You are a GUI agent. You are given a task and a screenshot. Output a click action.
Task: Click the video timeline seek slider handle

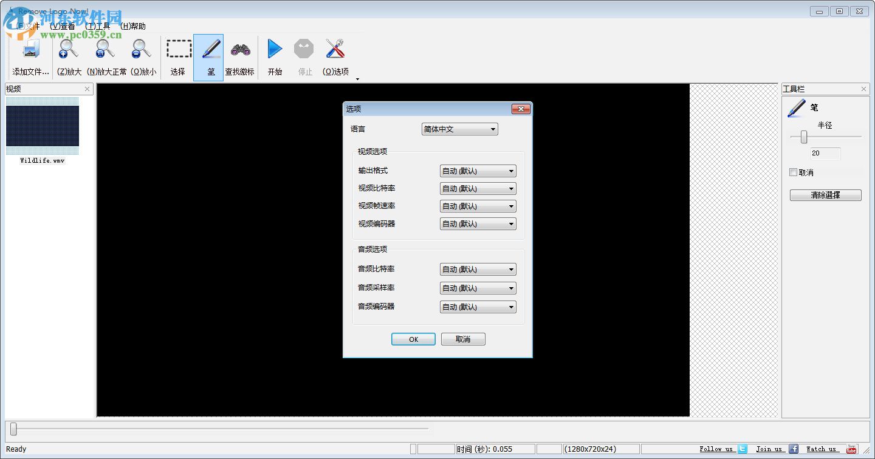point(13,429)
